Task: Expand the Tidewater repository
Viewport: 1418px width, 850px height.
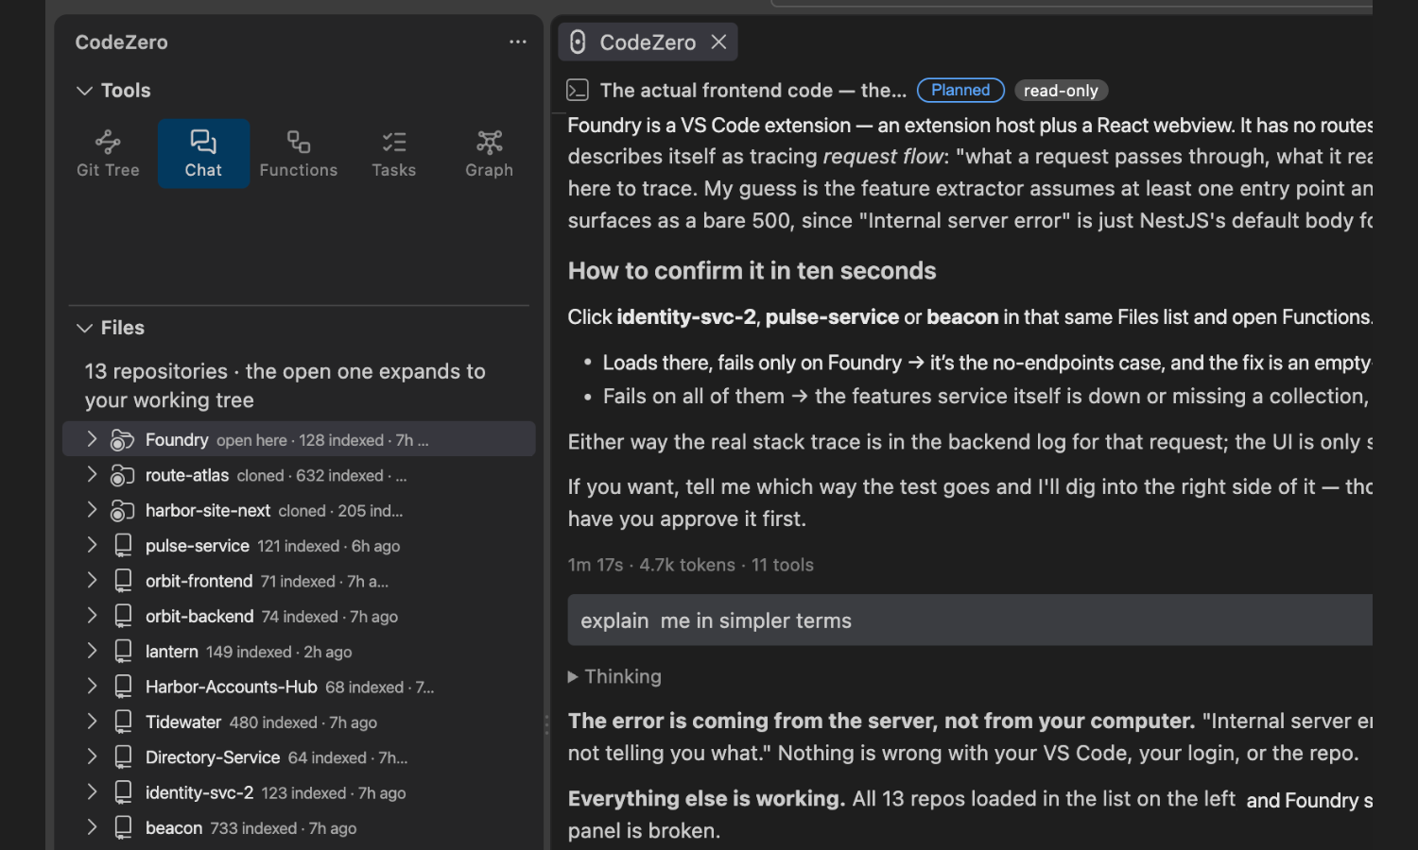Action: 92,722
